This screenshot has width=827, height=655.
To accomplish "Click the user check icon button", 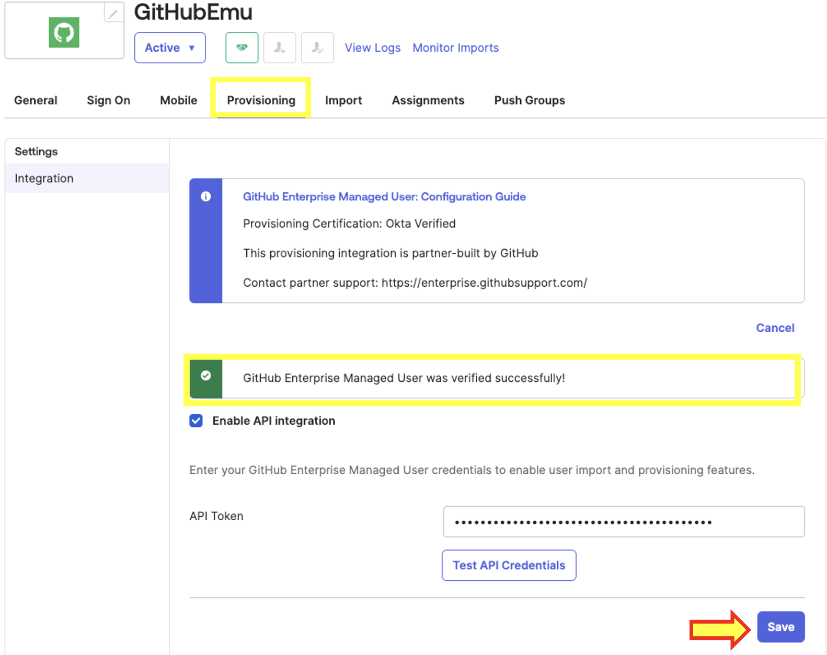I will point(317,48).
